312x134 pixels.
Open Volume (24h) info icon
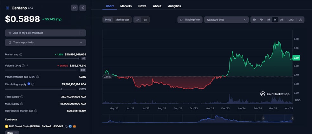tap(23, 66)
